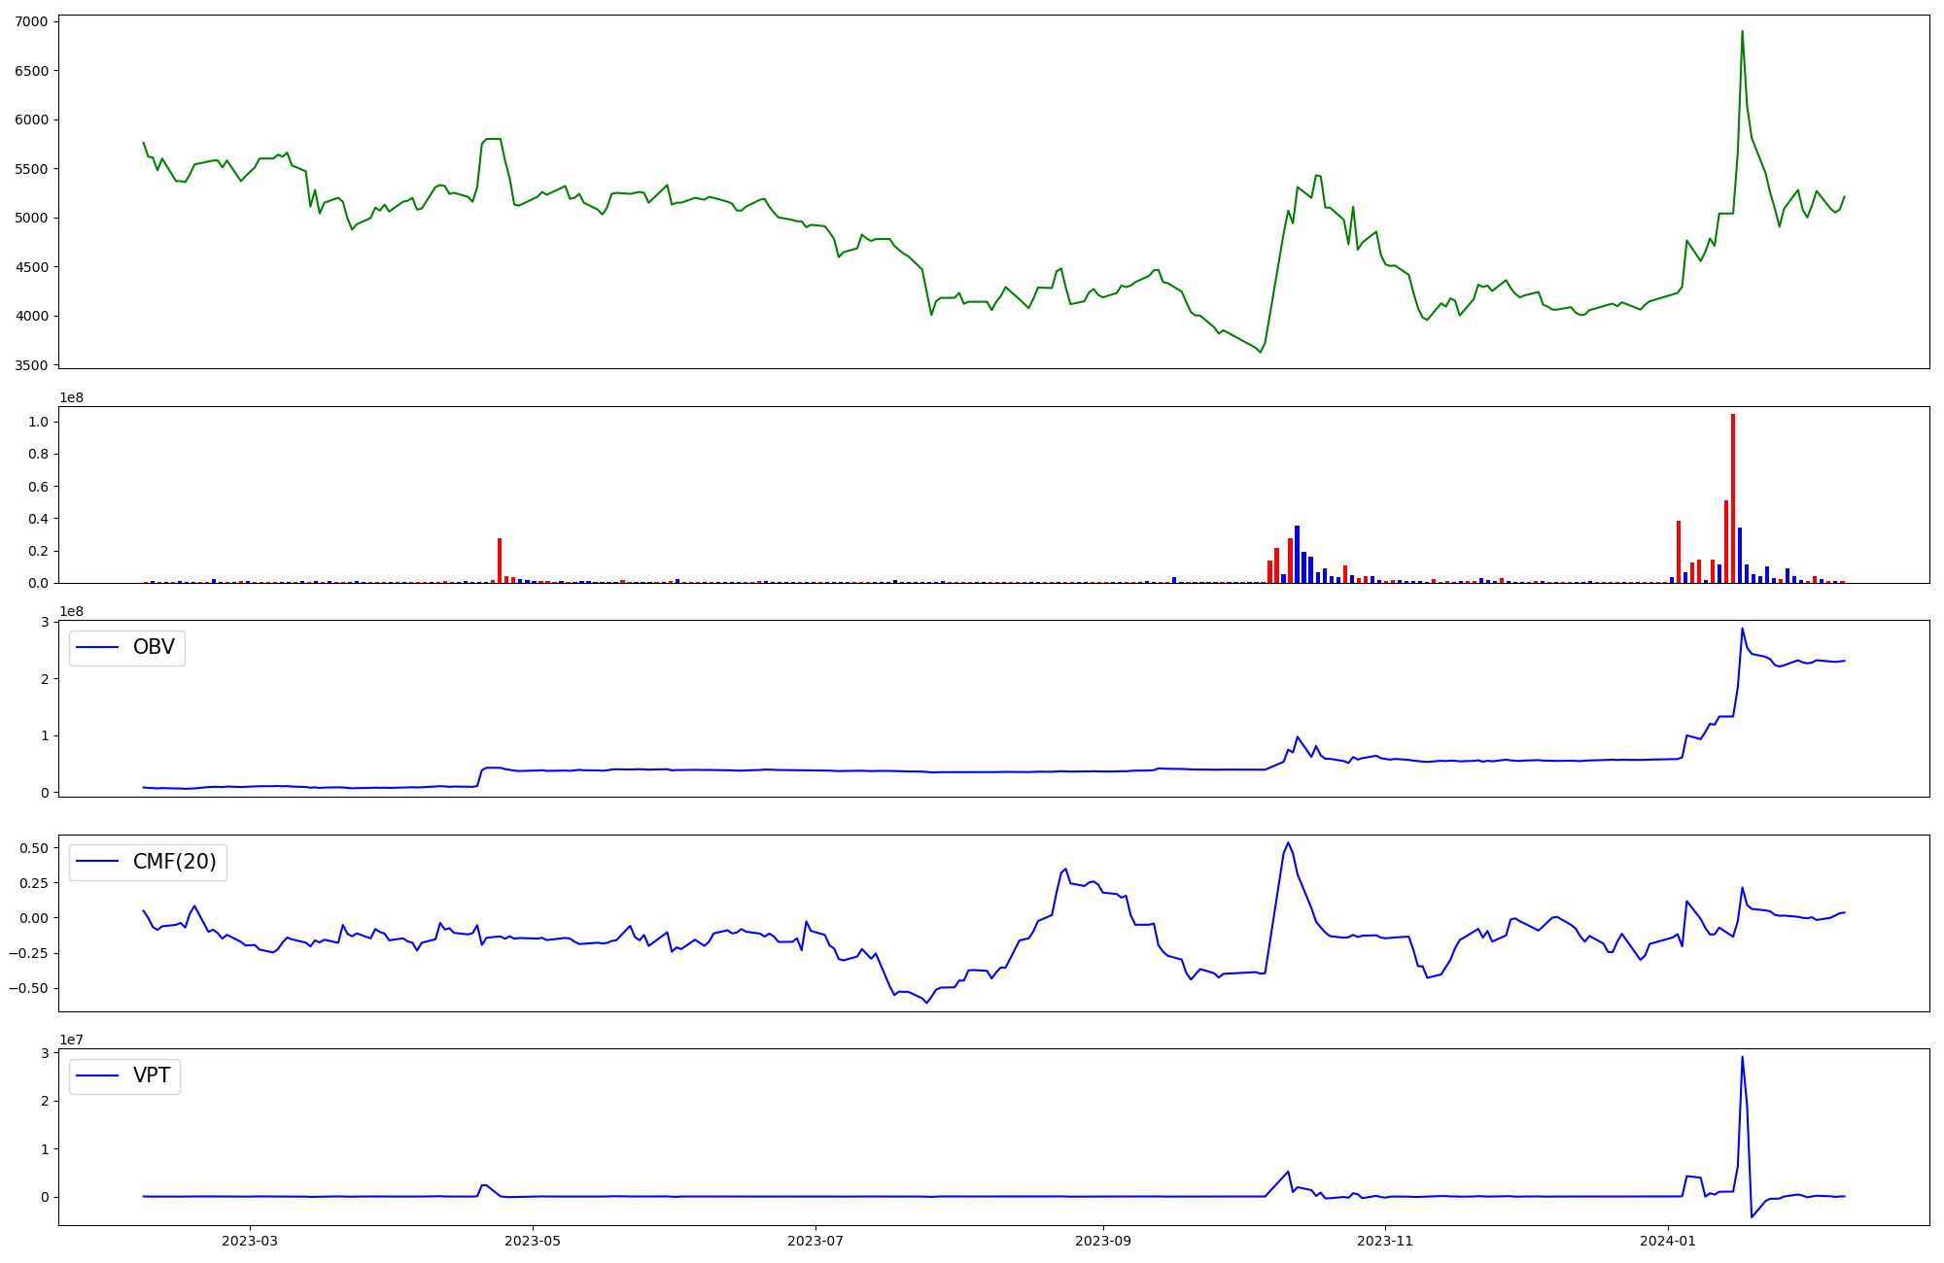Select the 2023-03 x-axis date label
The height and width of the screenshot is (1263, 1944).
click(x=250, y=1241)
